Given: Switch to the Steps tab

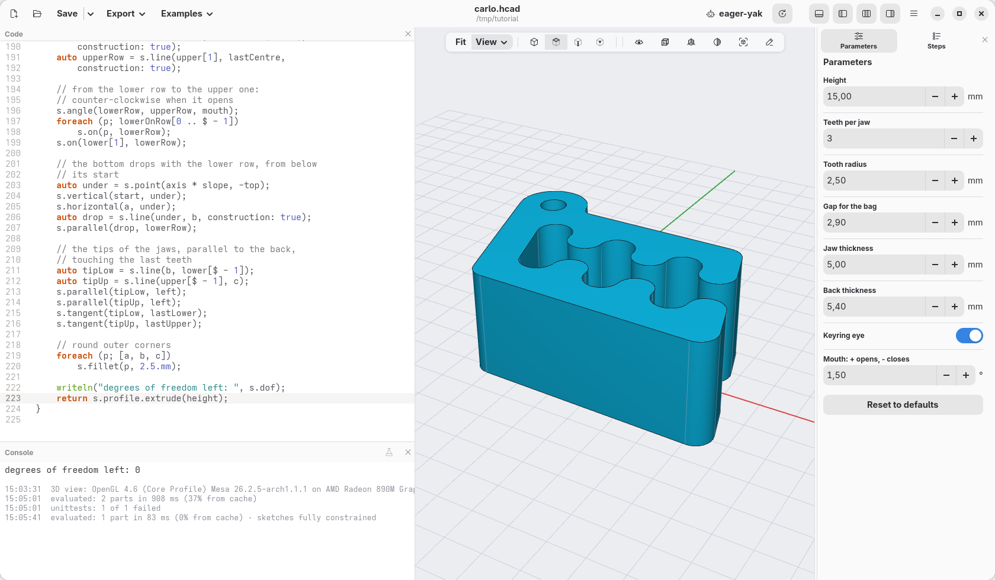Looking at the screenshot, I should (x=936, y=41).
